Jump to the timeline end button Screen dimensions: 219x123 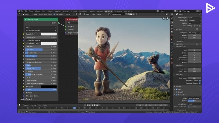pos(99,105)
